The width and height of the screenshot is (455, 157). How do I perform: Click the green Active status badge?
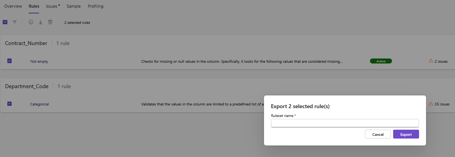(x=381, y=61)
